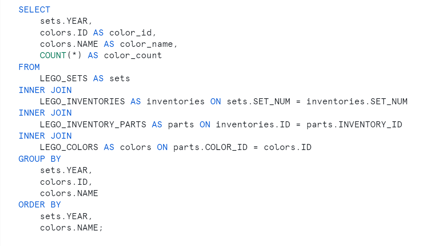Click colors.NAME; on the last line
This screenshot has width=428, height=246.
coord(71,228)
